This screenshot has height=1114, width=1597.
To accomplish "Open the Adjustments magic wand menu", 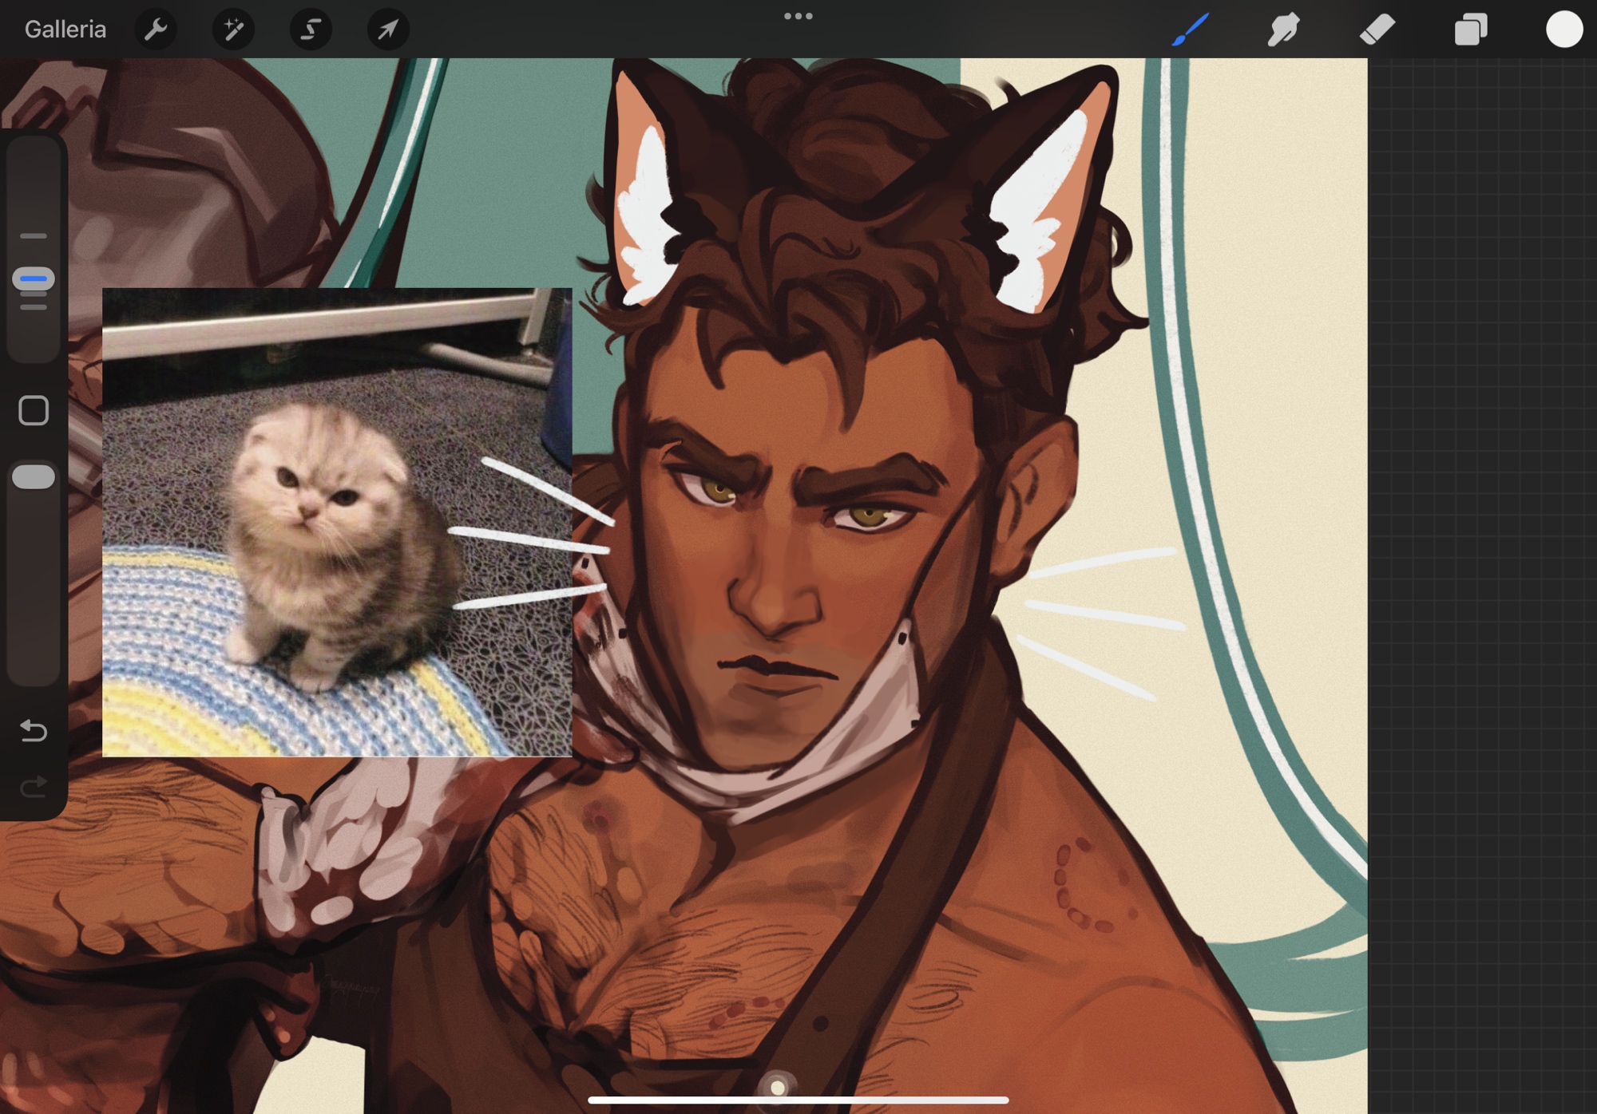I will pos(233,30).
